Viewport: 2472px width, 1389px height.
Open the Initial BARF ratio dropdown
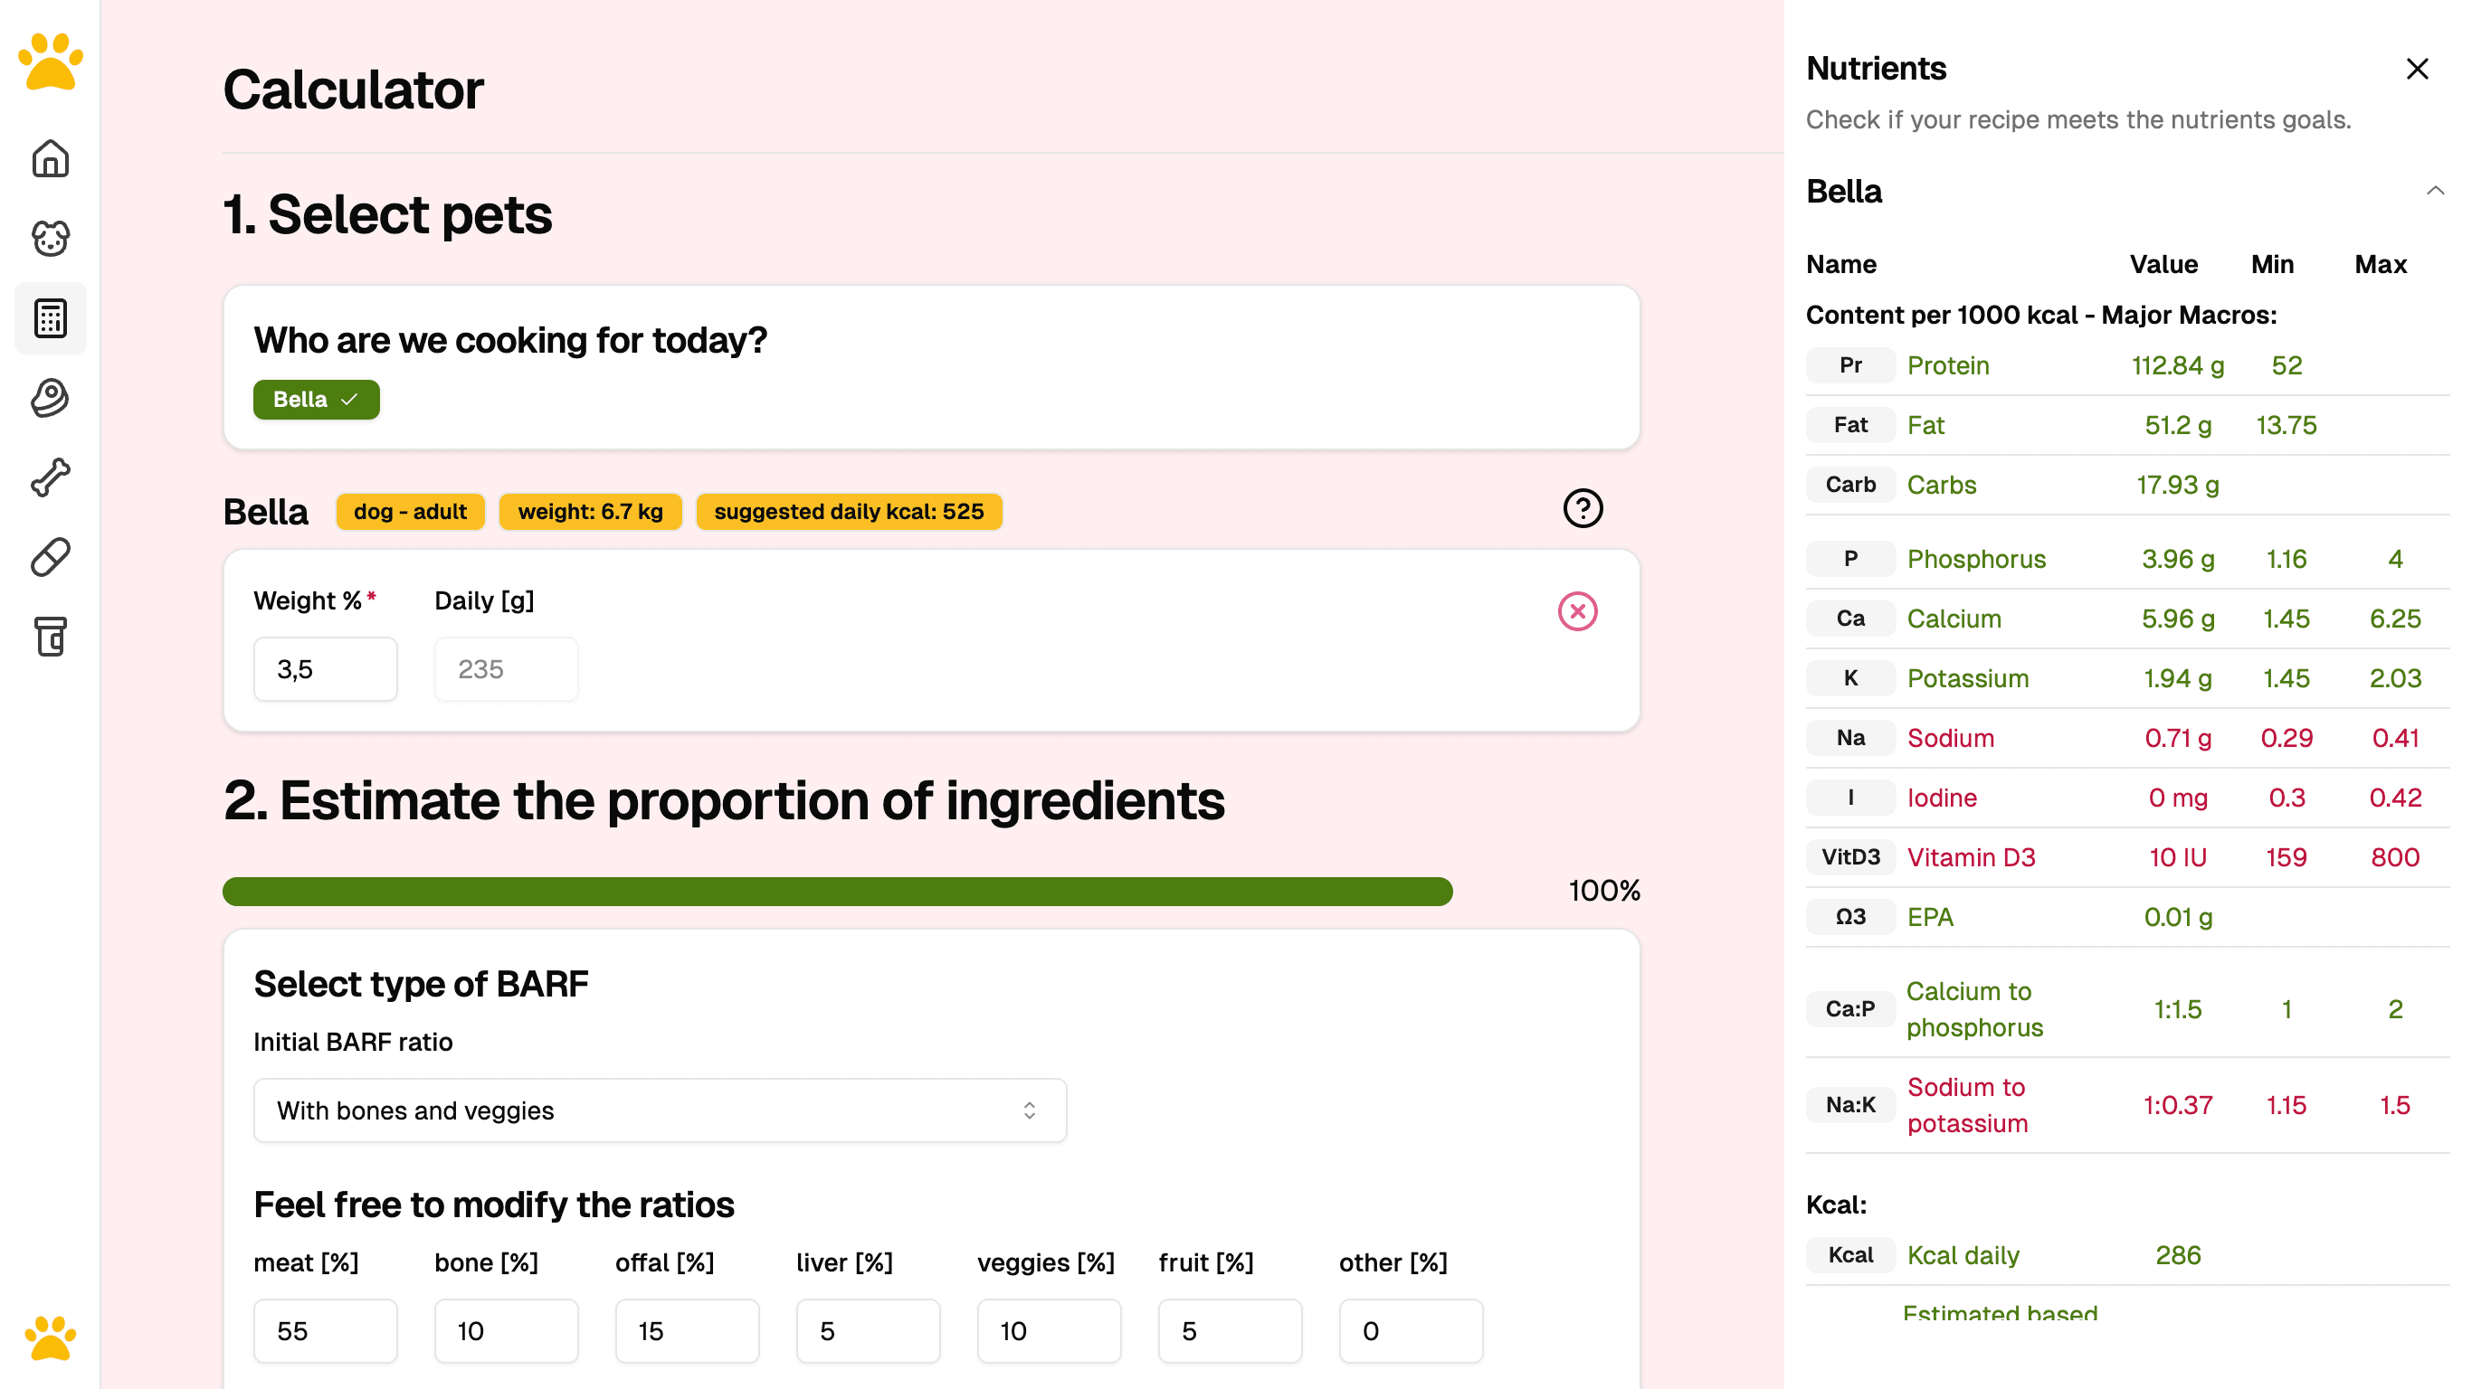click(x=660, y=1110)
